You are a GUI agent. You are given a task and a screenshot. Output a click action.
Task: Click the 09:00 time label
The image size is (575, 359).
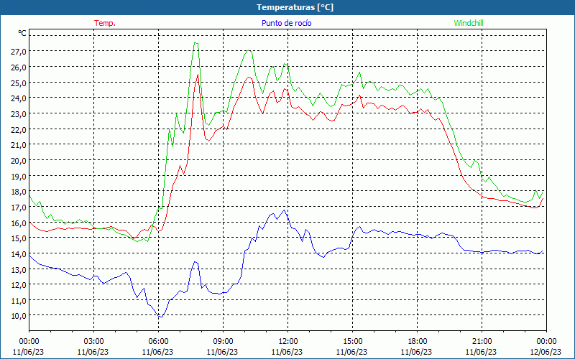click(223, 341)
